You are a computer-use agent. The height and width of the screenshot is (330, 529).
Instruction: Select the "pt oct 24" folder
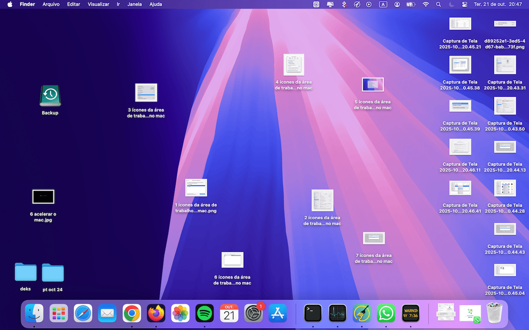pos(53,273)
